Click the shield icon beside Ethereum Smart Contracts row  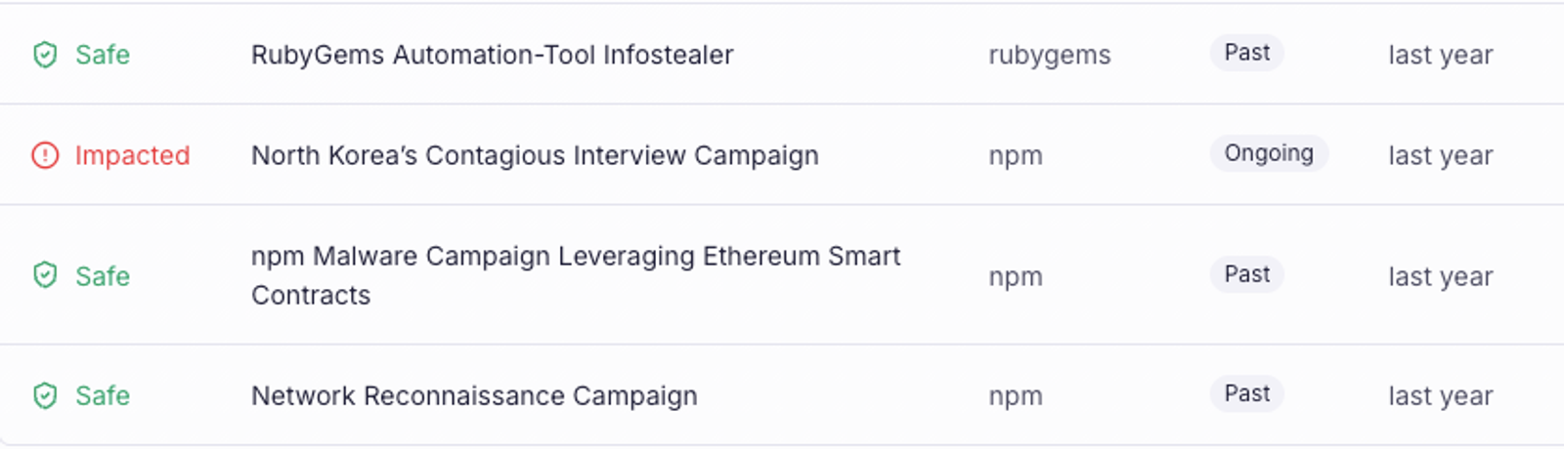coord(45,275)
